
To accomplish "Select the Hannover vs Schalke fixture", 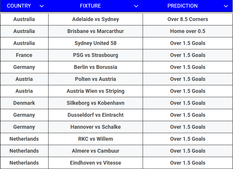I will click(96, 127).
